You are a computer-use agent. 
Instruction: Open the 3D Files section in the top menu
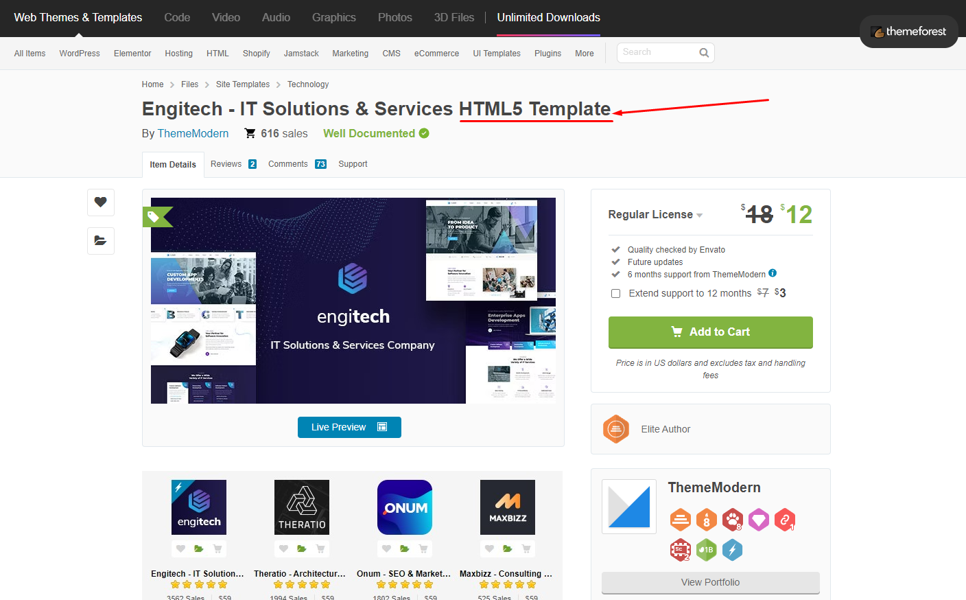[x=454, y=18]
